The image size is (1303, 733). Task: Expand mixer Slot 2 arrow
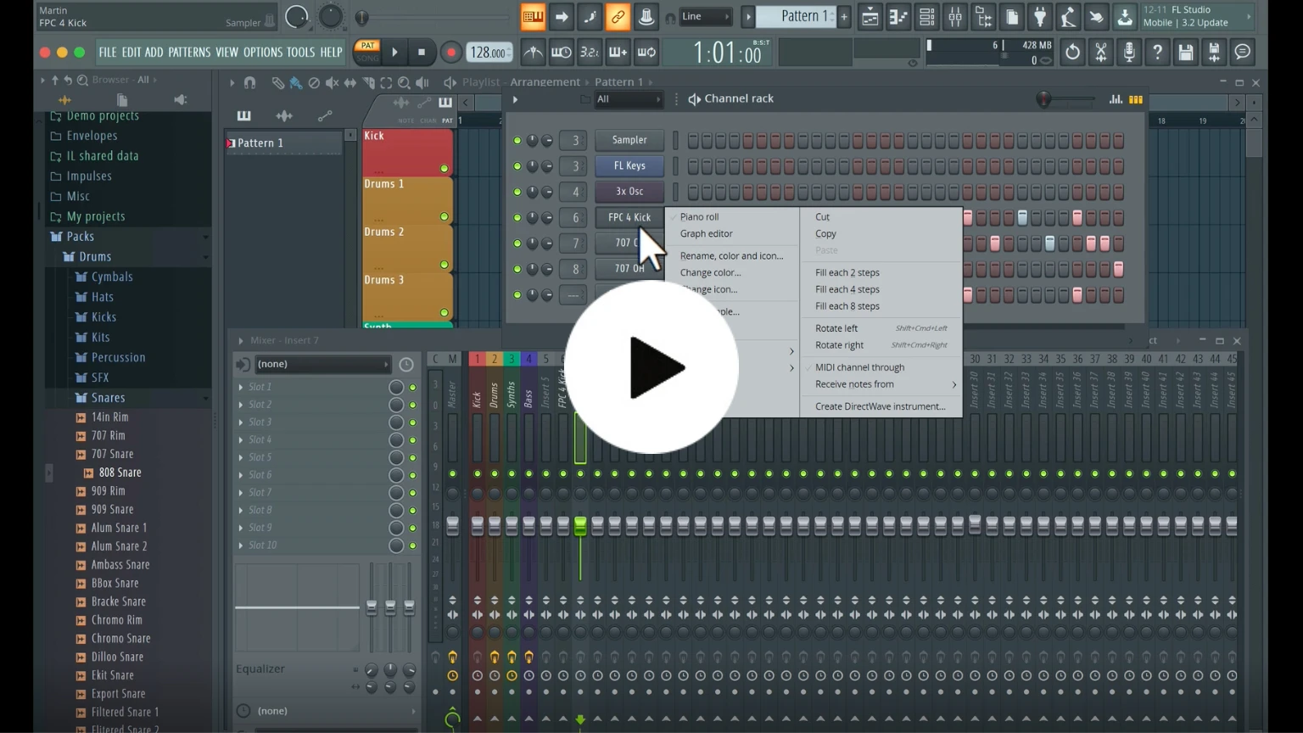(x=241, y=405)
